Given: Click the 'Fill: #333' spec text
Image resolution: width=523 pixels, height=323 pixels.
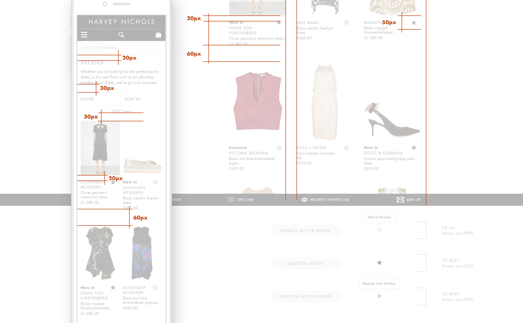Looking at the screenshot, I should 450,260.
